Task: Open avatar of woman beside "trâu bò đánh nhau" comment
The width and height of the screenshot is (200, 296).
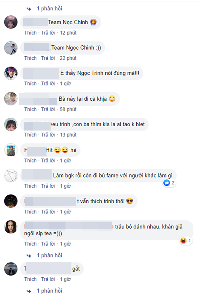Action: (x=11, y=227)
